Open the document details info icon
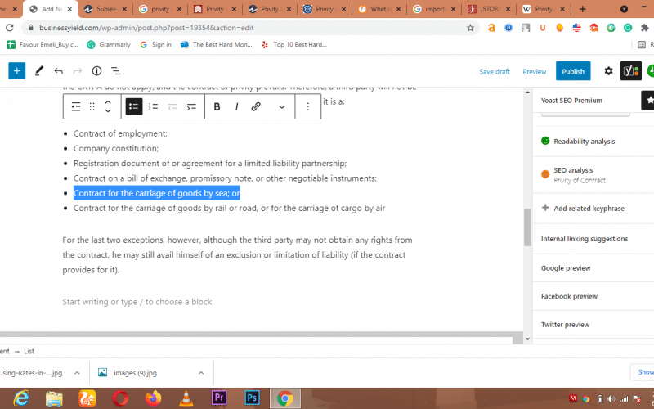 pos(96,71)
